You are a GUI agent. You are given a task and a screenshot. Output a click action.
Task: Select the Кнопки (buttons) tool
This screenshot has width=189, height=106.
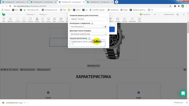tap(48, 20)
